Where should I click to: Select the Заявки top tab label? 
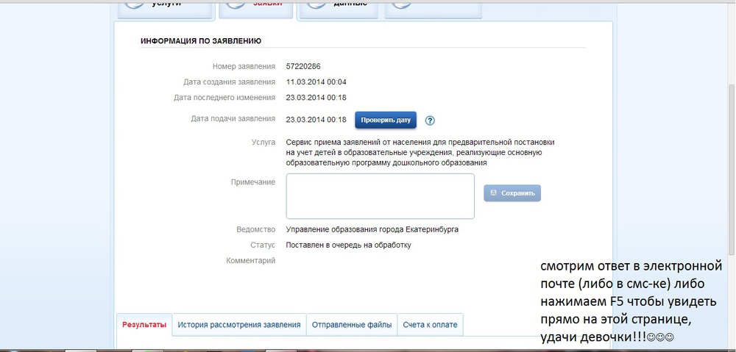tap(268, 4)
